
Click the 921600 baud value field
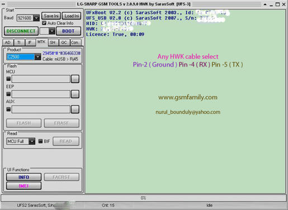25,18
